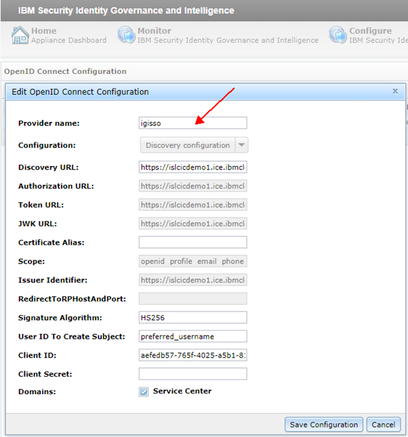Click the Monitor globe shield icon
This screenshot has height=437, width=408.
pos(126,35)
